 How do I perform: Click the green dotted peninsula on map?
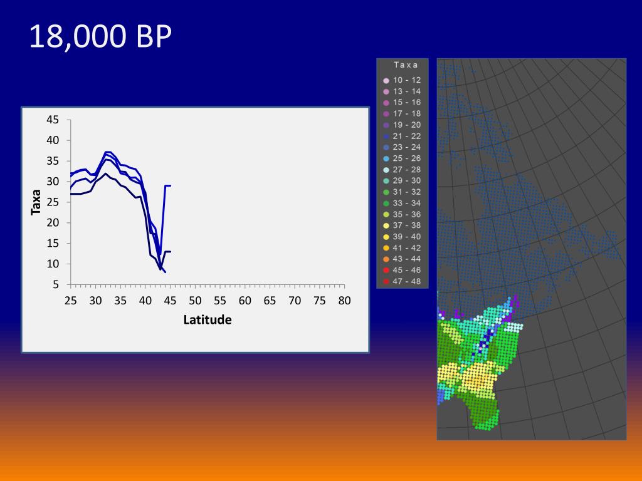coord(485,411)
